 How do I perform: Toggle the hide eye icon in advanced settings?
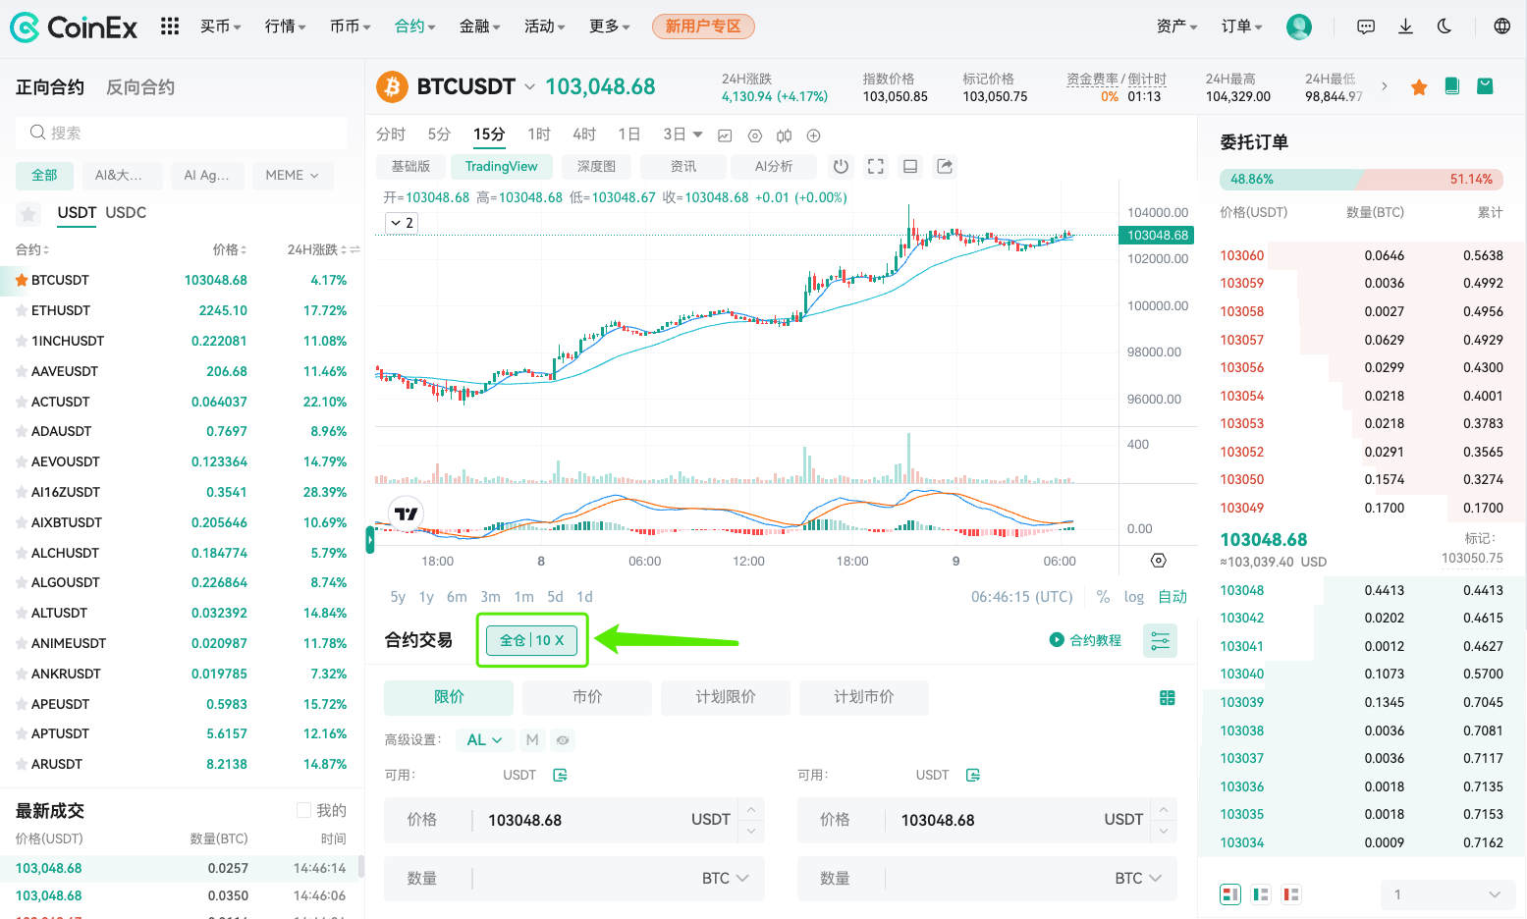tap(562, 740)
